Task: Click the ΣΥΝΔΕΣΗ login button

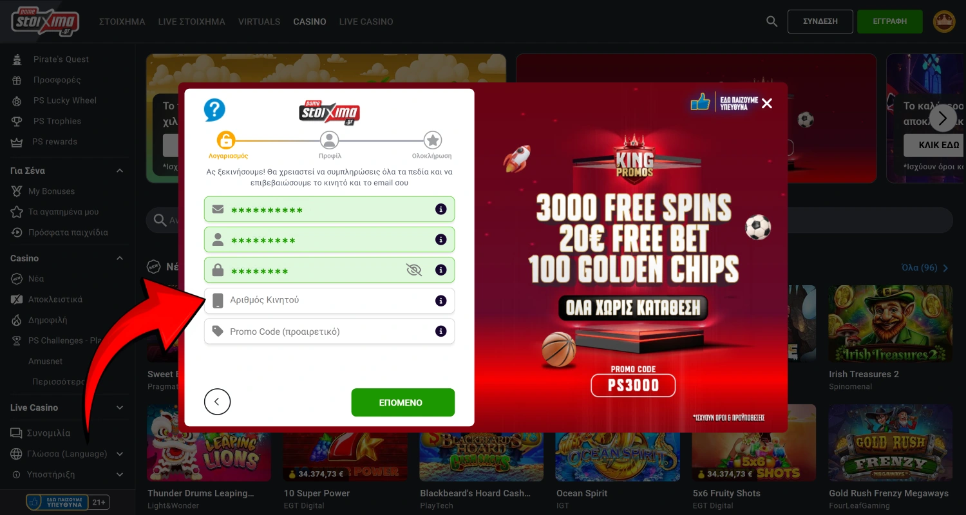Action: pyautogui.click(x=820, y=21)
